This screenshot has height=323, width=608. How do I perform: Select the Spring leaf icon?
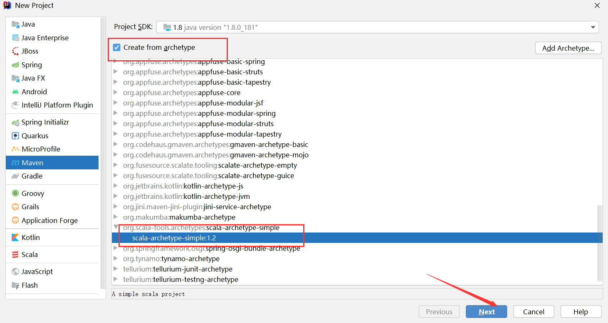(15, 65)
